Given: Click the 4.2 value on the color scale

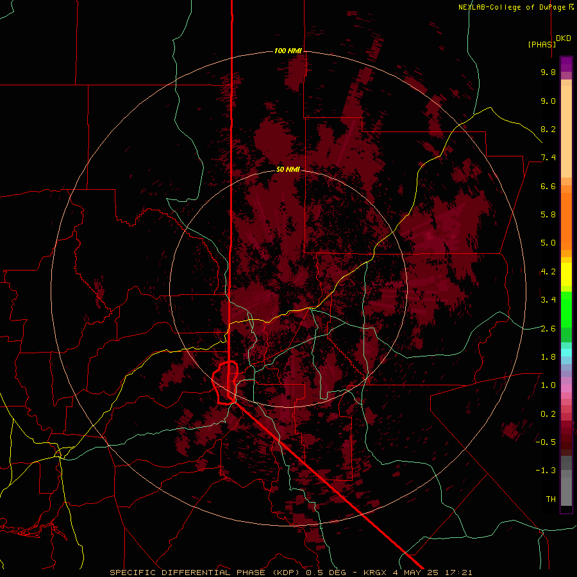Looking at the screenshot, I should tap(548, 272).
